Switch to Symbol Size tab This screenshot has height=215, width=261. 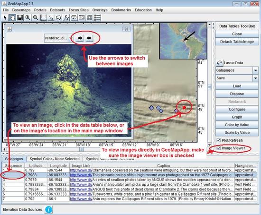pos(110,159)
